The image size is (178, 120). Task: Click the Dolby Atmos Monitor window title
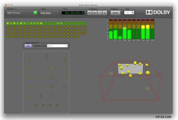(88, 5)
